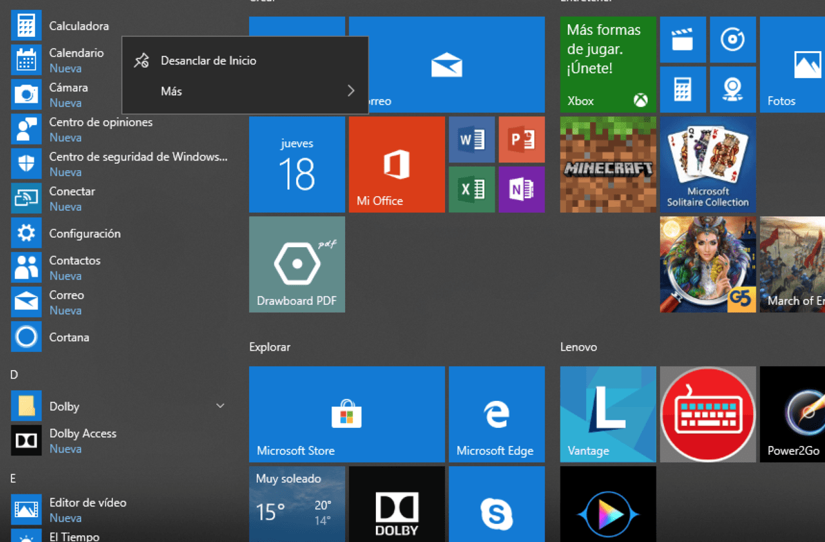
Task: Expand the Más submenu arrow
Action: point(350,91)
